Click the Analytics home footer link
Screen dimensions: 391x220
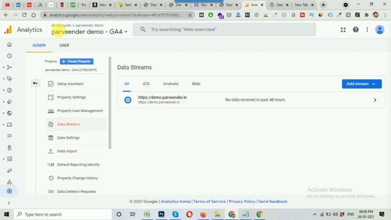click(175, 201)
